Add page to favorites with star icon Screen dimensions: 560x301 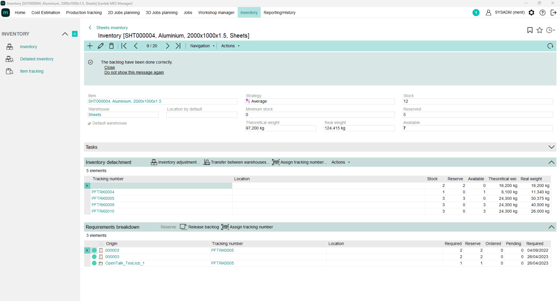(x=540, y=30)
